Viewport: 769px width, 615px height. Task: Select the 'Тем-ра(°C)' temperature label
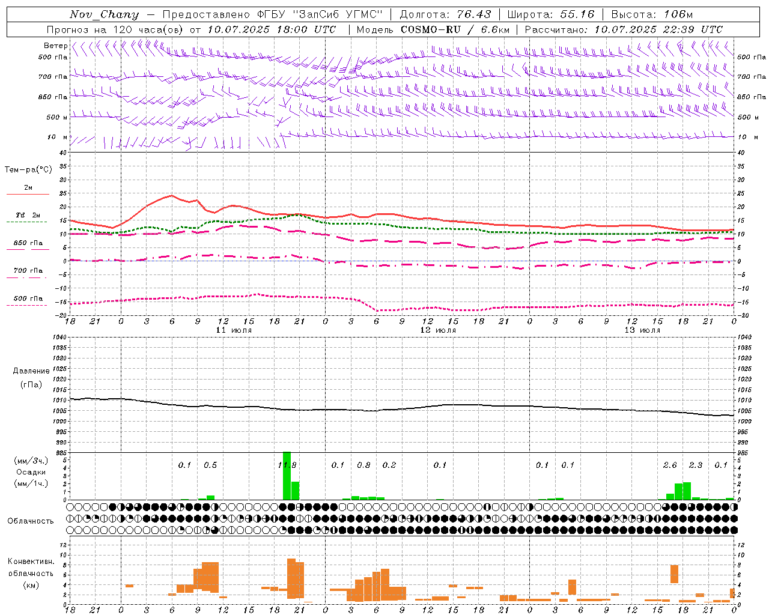pyautogui.click(x=28, y=169)
